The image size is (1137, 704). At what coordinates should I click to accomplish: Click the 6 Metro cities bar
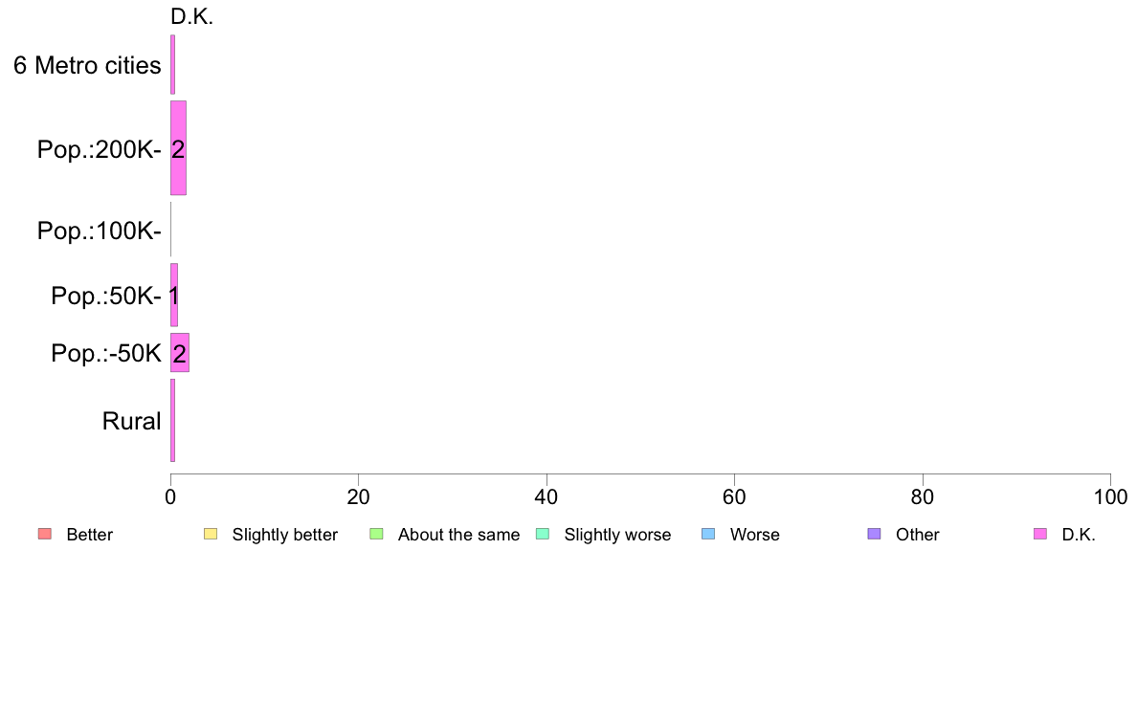click(x=172, y=64)
